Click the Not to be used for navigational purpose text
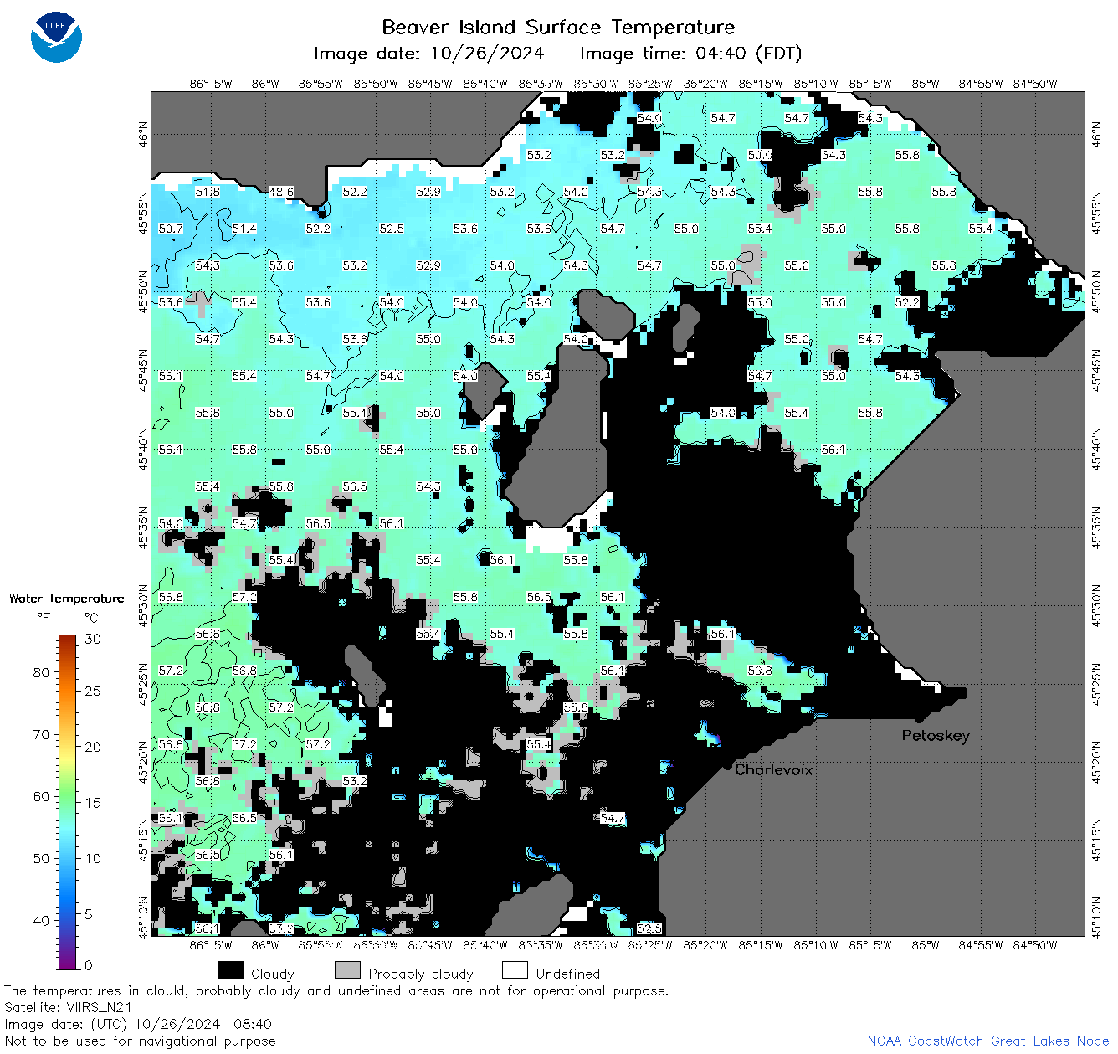The width and height of the screenshot is (1118, 1054). coord(140,1041)
